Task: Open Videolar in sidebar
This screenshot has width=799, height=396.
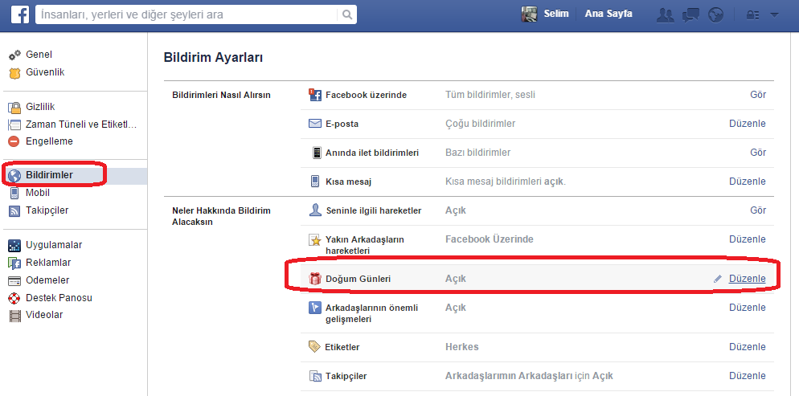Action: (x=44, y=315)
